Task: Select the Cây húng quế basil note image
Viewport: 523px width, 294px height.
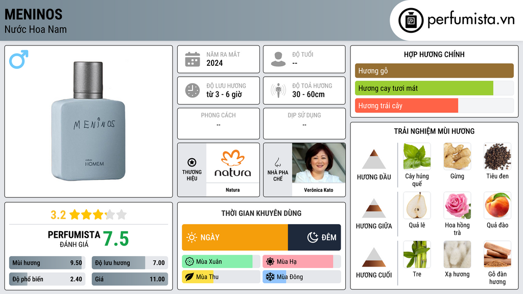Action: click(x=417, y=156)
